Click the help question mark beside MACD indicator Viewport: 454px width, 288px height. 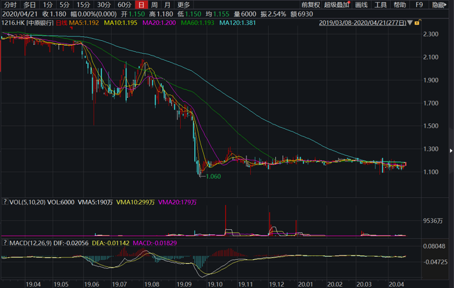(6, 244)
